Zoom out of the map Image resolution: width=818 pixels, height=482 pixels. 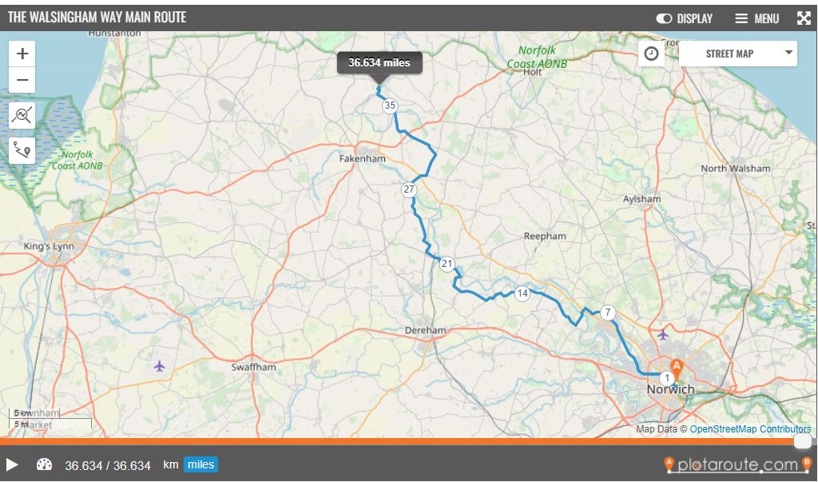(22, 80)
